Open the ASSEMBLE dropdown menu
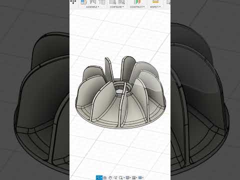This screenshot has height=180, width=240. 92,7
